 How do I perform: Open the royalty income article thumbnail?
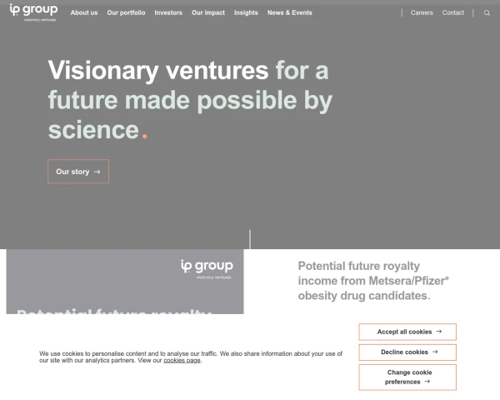tap(125, 282)
